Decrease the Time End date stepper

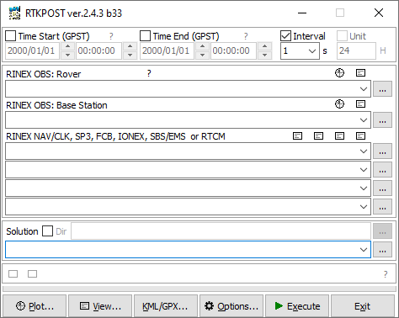[202, 55]
